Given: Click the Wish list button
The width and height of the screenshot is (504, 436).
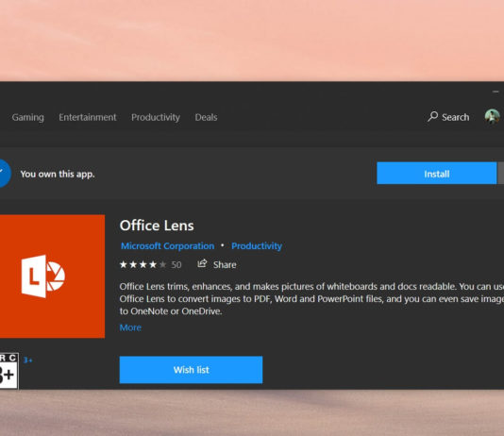Looking at the screenshot, I should pos(191,370).
